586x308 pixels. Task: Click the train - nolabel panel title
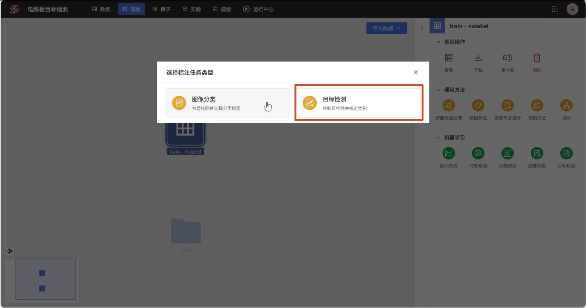pos(469,26)
